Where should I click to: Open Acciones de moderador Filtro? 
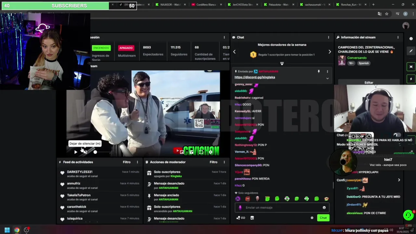[214, 162]
